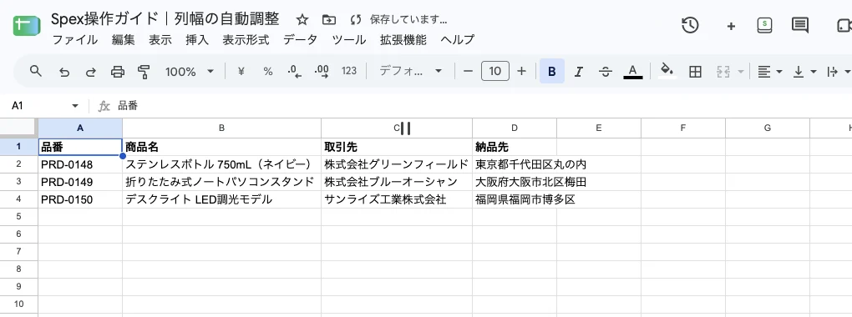Open horizontal align dropdown

(x=770, y=72)
